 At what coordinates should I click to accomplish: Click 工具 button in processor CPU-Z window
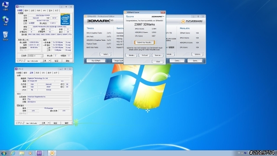tap(45, 61)
